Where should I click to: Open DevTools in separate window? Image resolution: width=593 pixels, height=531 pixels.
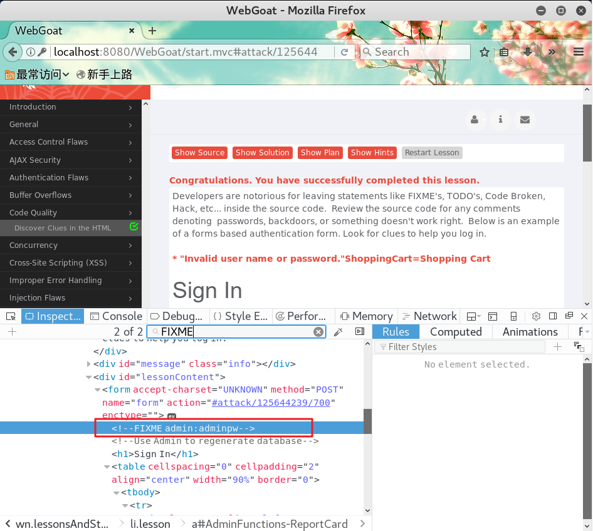click(x=569, y=316)
